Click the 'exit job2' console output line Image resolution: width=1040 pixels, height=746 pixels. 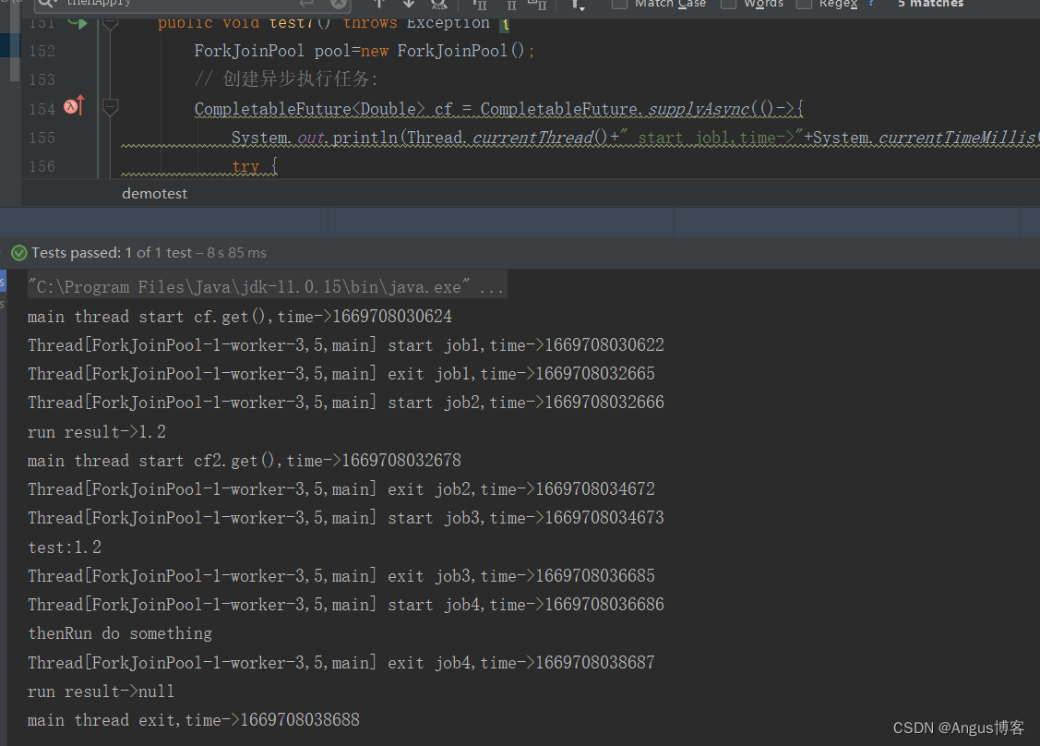click(341, 489)
